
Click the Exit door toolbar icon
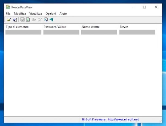[51, 20]
